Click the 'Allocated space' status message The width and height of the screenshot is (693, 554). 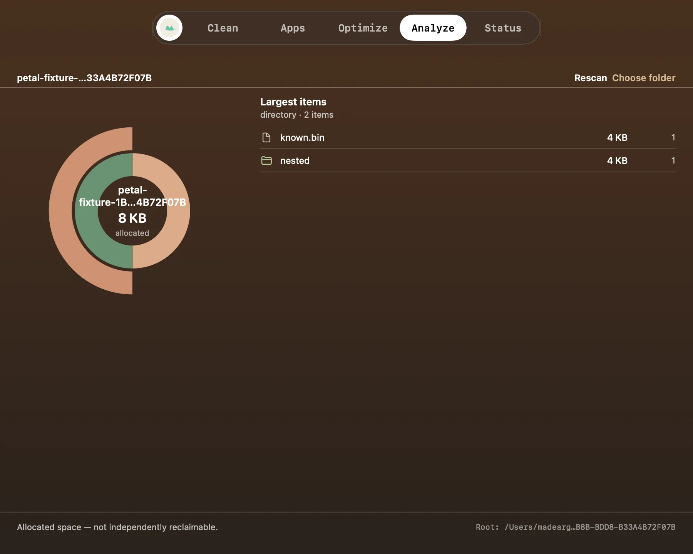point(117,527)
